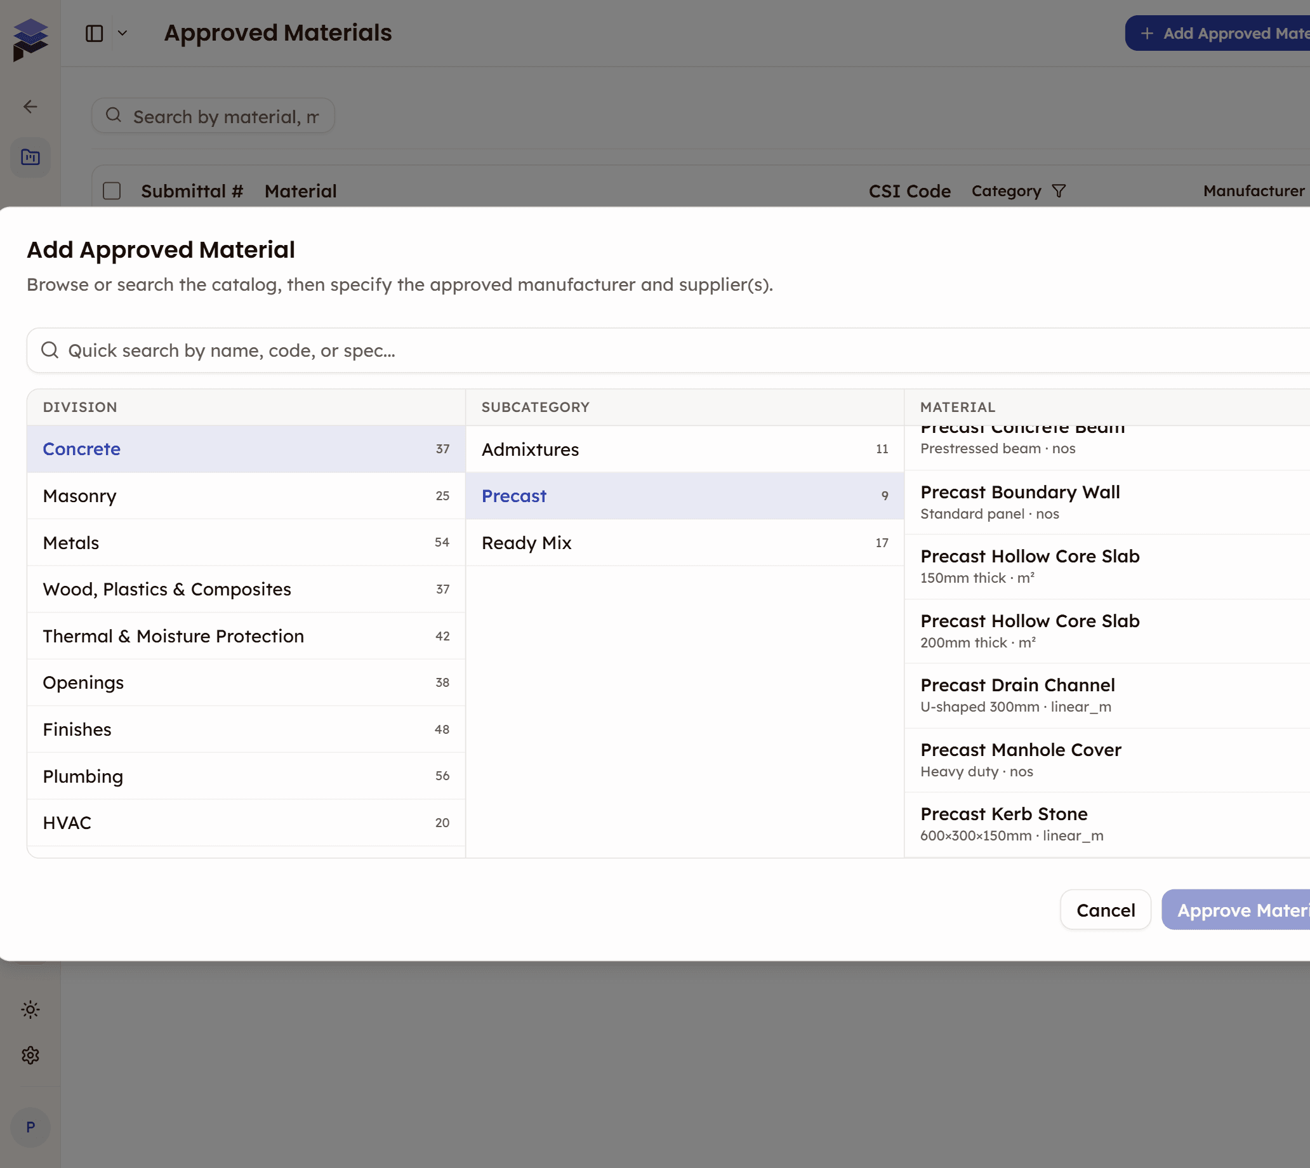Open the sidebar layout chevron dropdown
The image size is (1310, 1168).
coord(122,34)
